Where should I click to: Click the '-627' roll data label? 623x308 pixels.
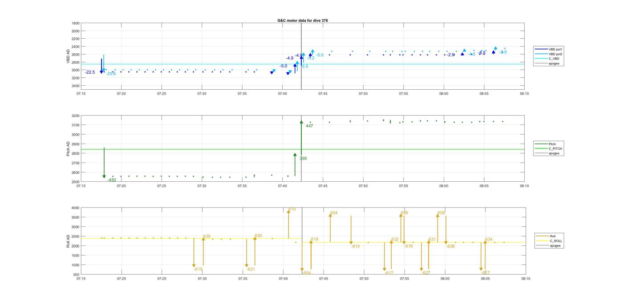[x=426, y=272]
